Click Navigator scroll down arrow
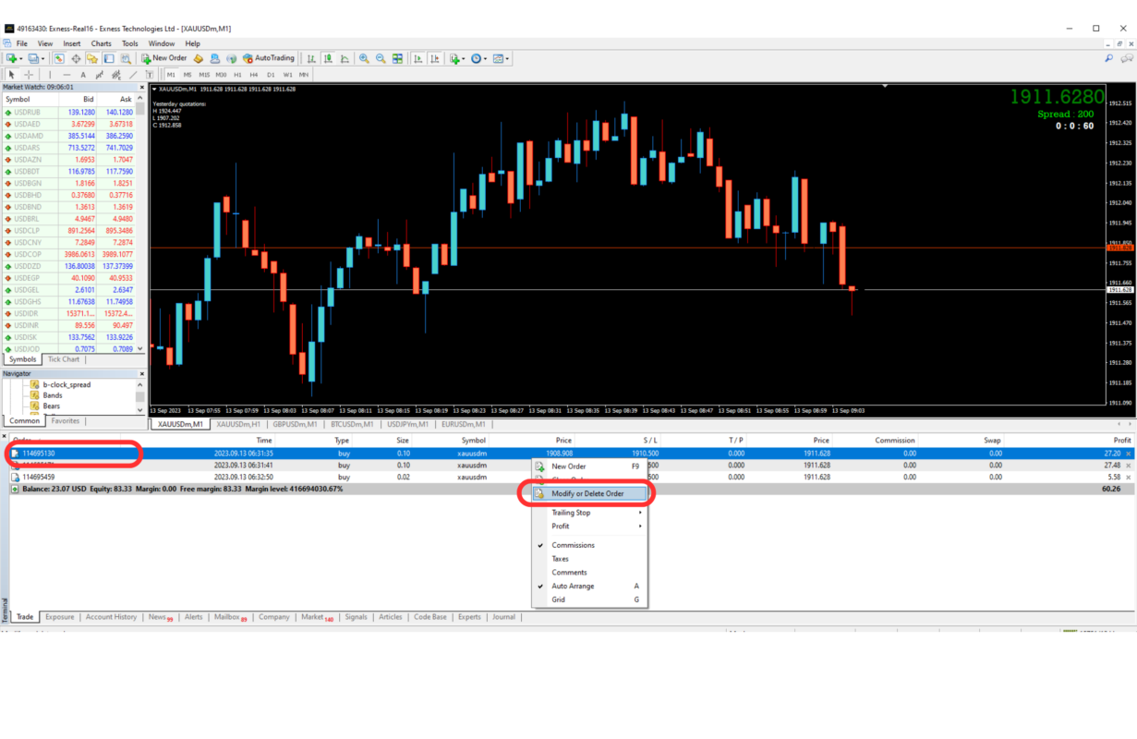 pos(140,409)
